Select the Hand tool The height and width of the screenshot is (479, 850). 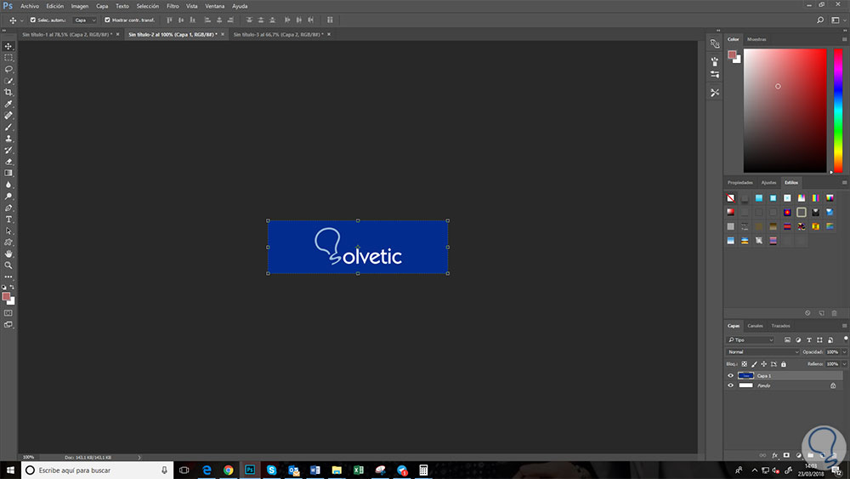point(8,254)
